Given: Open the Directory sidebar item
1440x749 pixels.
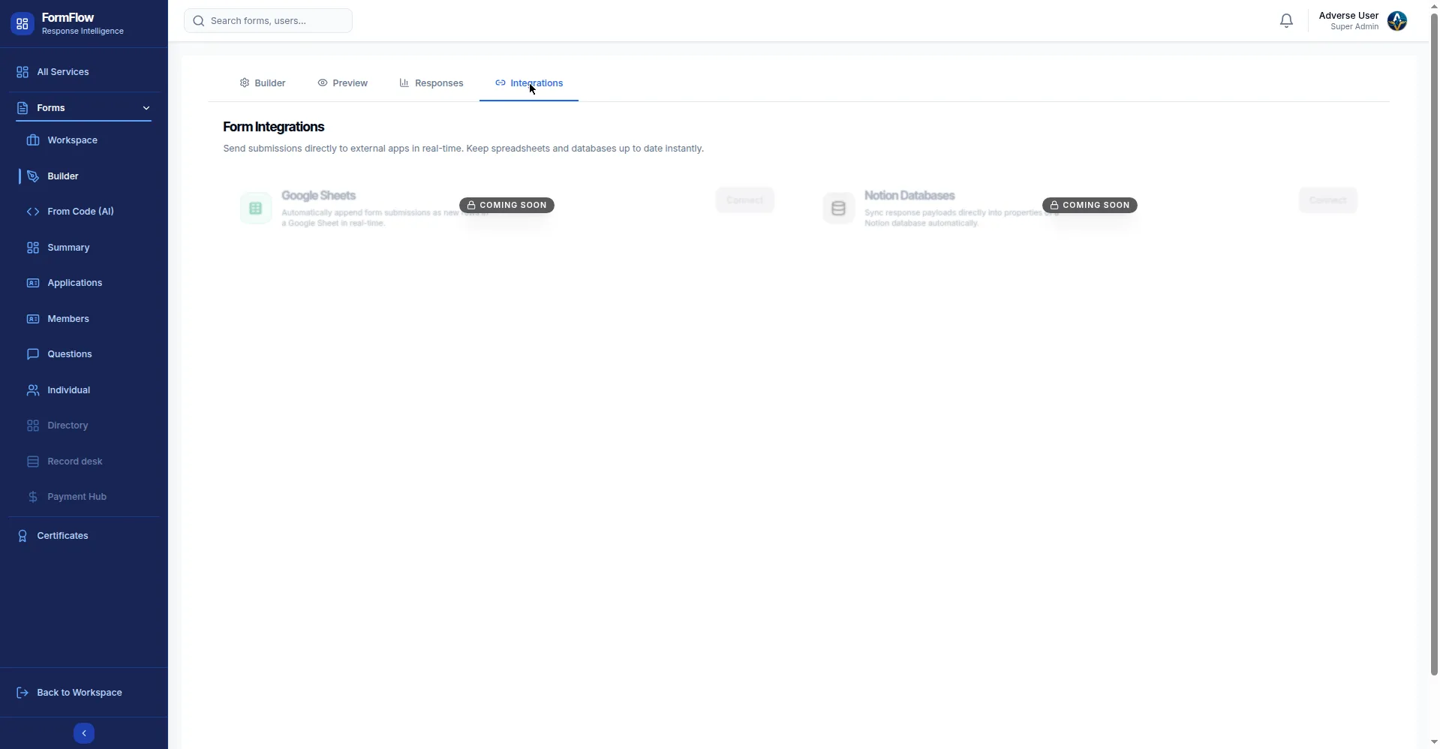Looking at the screenshot, I should [x=84, y=426].
